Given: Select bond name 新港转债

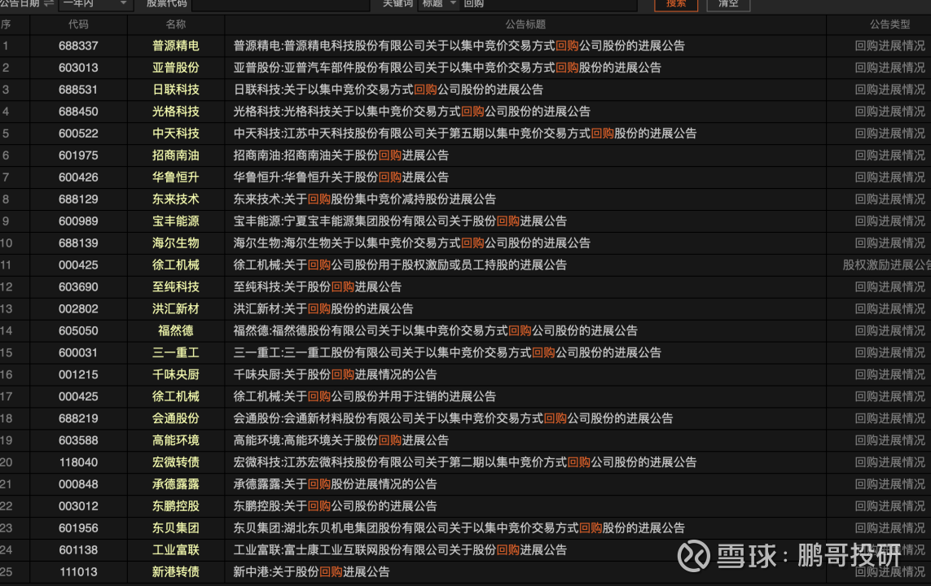Looking at the screenshot, I should [x=176, y=572].
